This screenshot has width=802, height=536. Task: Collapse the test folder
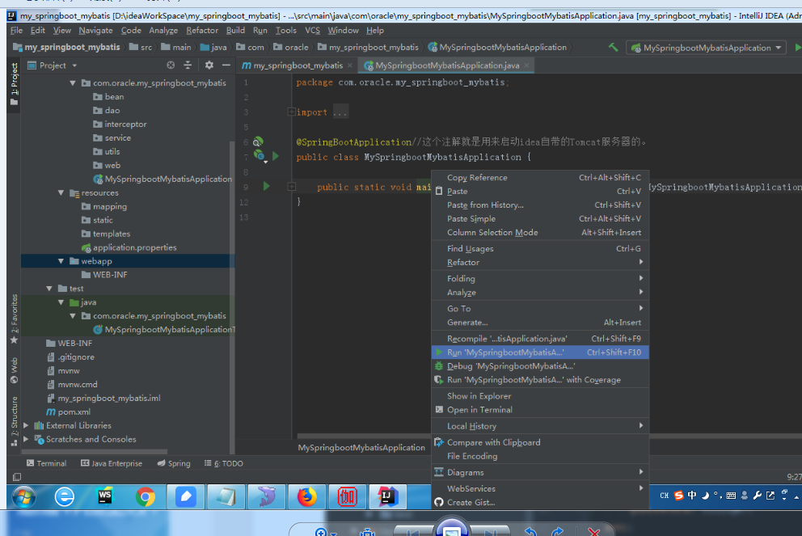(49, 289)
